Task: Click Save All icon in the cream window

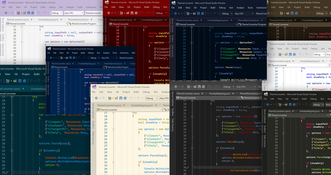Action: point(125,98)
